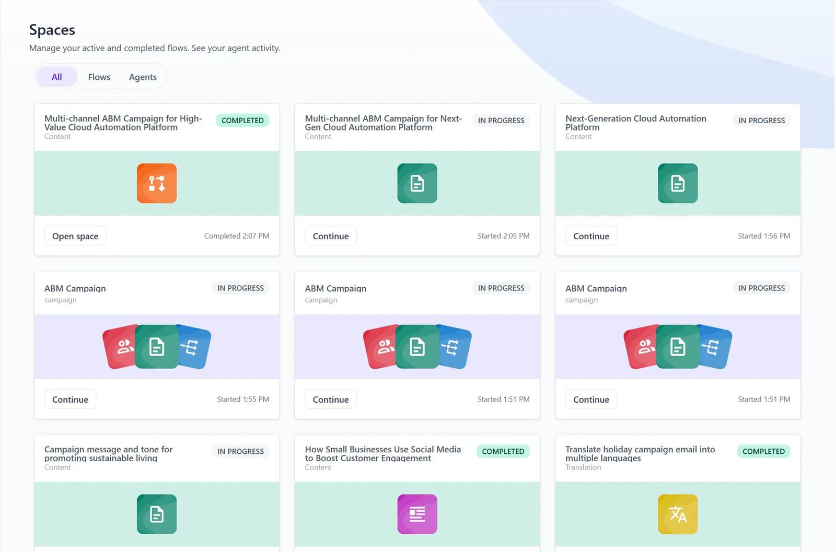Continue the ABM Campaign started at 1:55 PM
Screen dimensions: 836x552
pos(70,400)
